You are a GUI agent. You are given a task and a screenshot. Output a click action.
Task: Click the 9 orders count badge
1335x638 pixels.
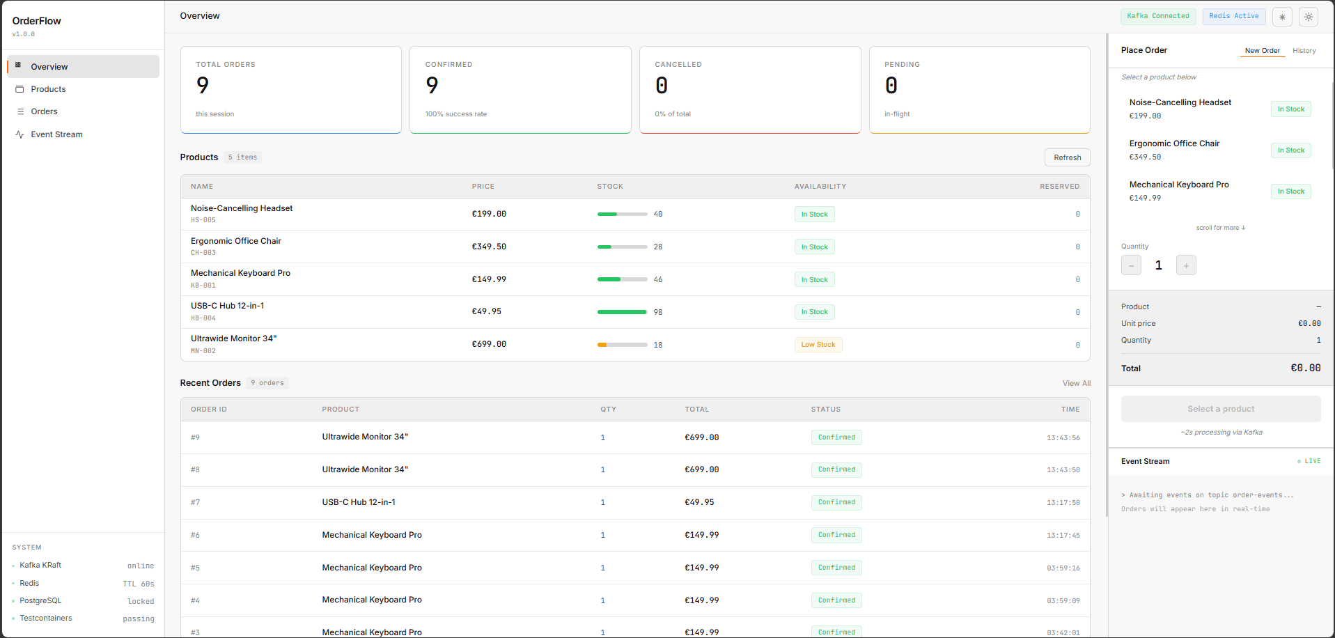(x=267, y=383)
